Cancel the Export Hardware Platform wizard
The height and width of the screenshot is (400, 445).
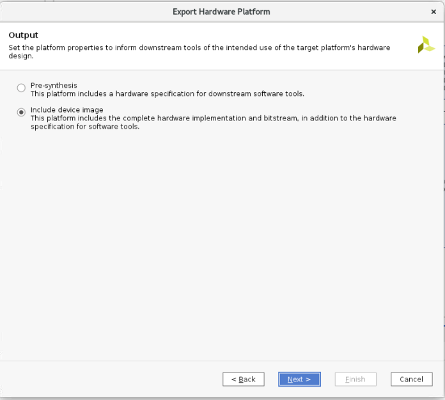[412, 380]
